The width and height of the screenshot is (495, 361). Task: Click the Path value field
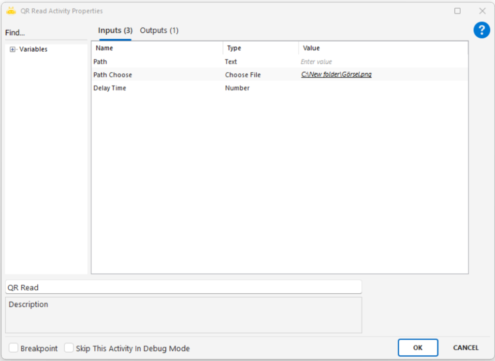[382, 62]
